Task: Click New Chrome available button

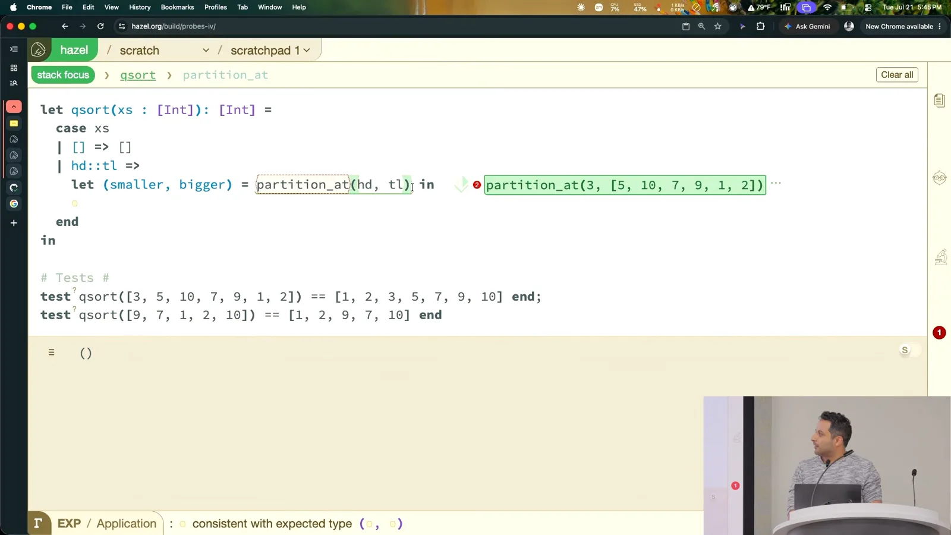Action: point(903,26)
